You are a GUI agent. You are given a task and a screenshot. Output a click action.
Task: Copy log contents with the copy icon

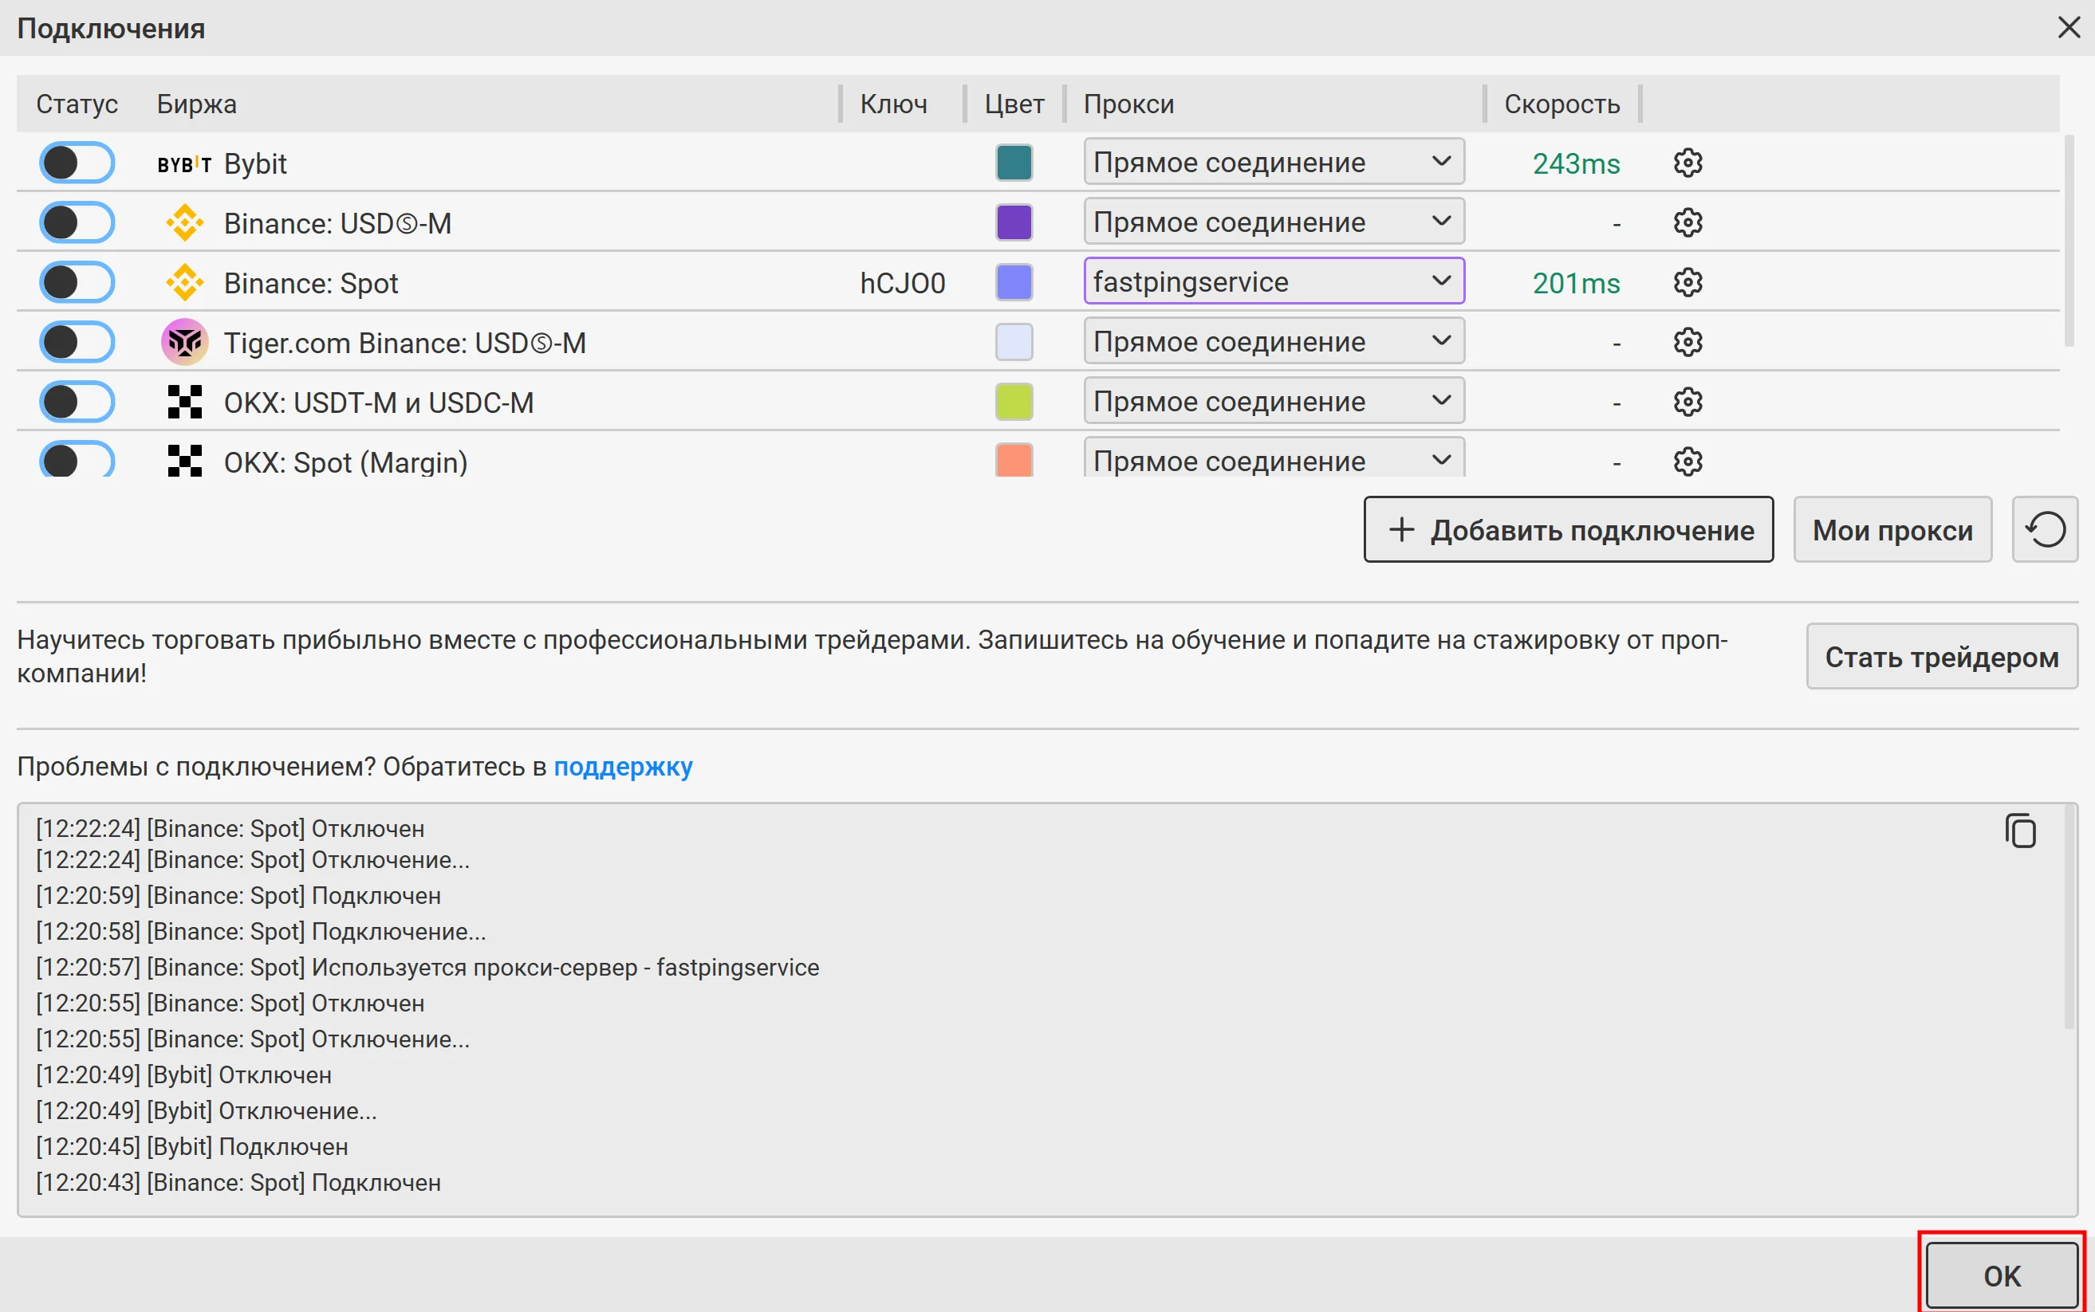(2019, 831)
